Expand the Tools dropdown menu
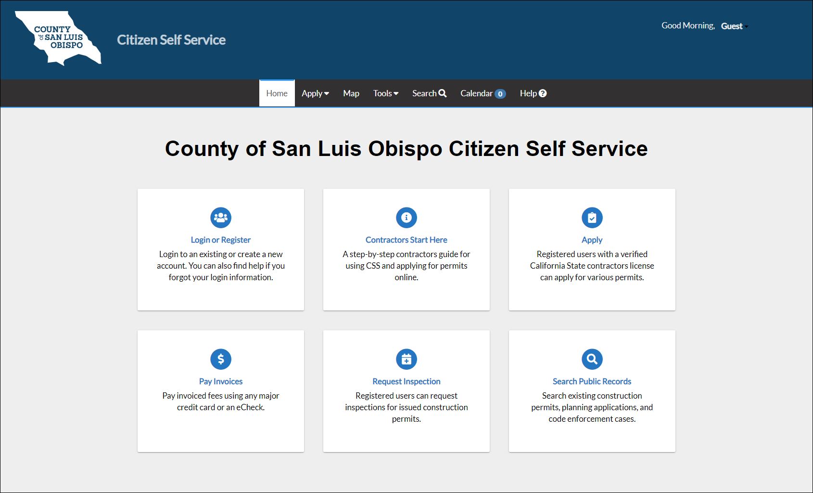This screenshot has height=493, width=813. [x=385, y=93]
